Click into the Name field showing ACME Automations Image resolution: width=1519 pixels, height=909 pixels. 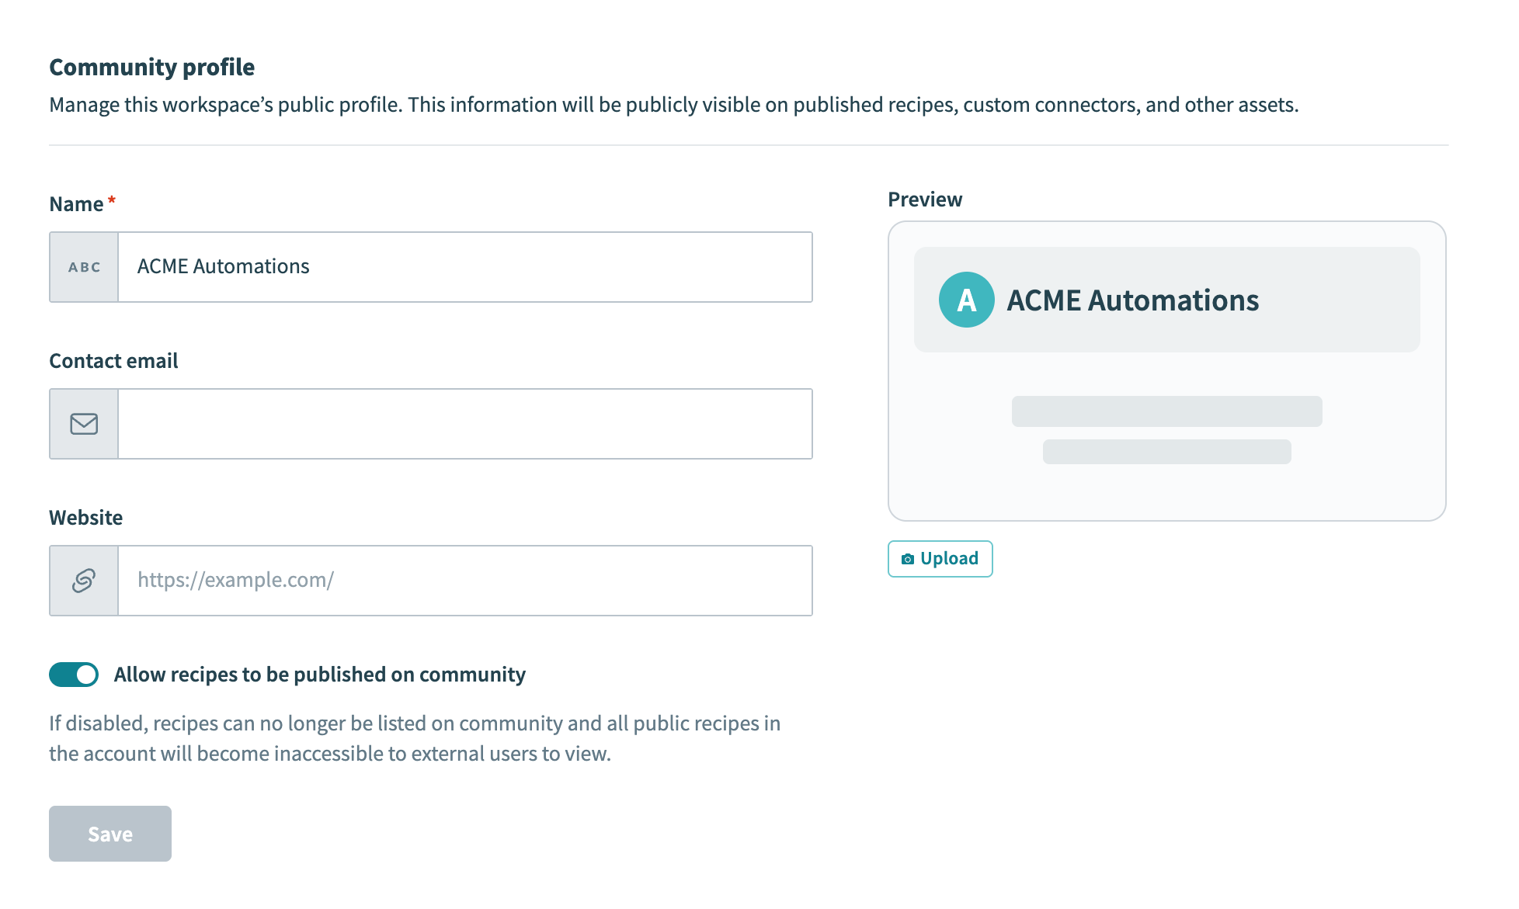[464, 266]
